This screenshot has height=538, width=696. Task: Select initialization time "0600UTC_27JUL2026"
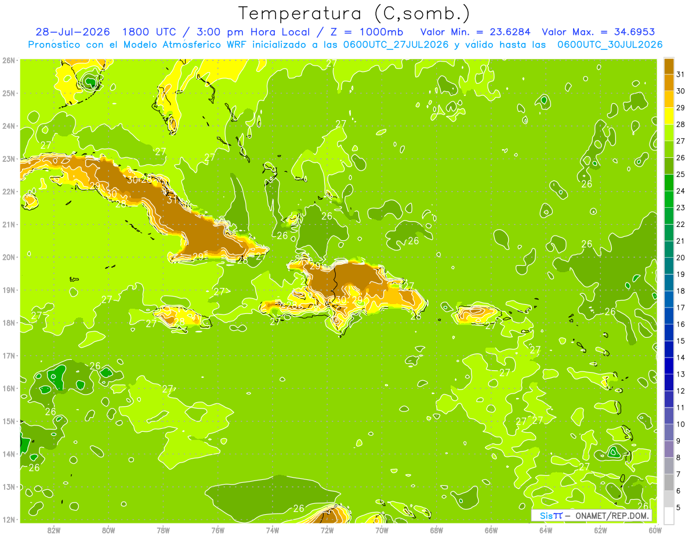396,45
